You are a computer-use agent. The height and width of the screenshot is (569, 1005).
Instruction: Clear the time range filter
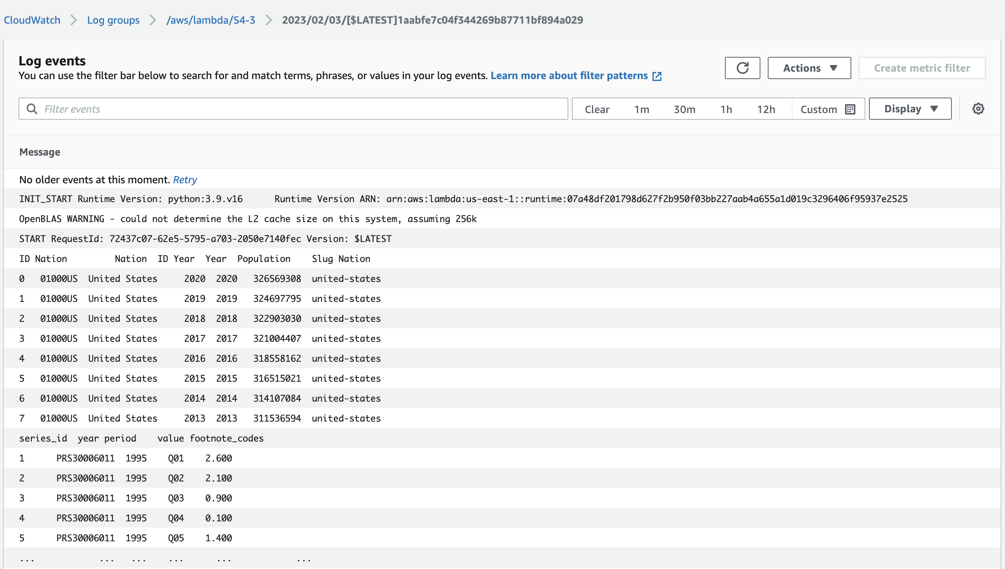pos(597,109)
